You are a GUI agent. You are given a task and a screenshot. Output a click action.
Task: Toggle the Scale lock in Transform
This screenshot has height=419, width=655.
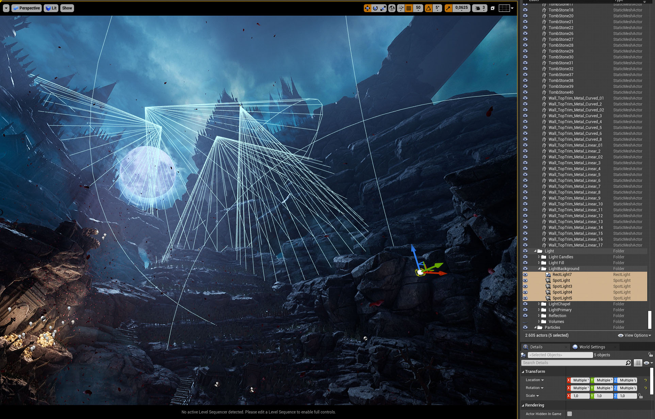tap(640, 396)
